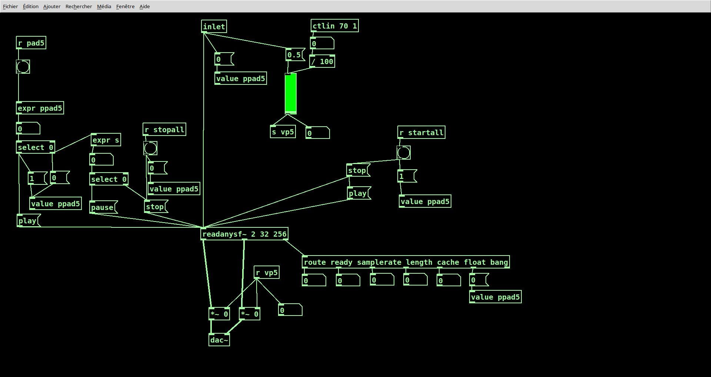
Task: Open the Ajouter menu
Action: coord(52,6)
